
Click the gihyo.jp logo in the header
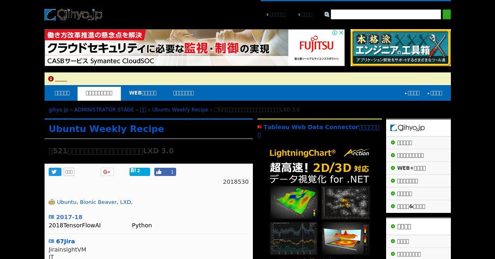coord(73,15)
